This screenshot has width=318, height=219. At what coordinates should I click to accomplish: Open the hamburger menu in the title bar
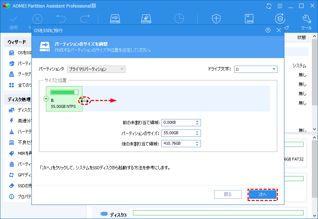tap(280, 6)
